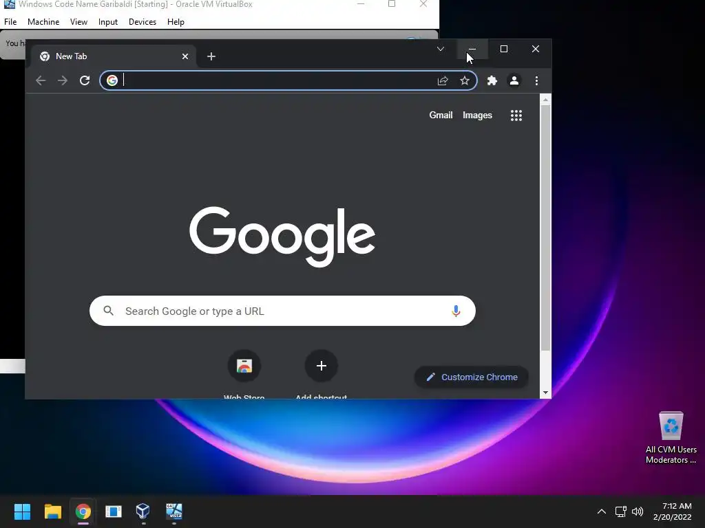Share this page from the address bar
The image size is (705, 528).
coord(443,81)
